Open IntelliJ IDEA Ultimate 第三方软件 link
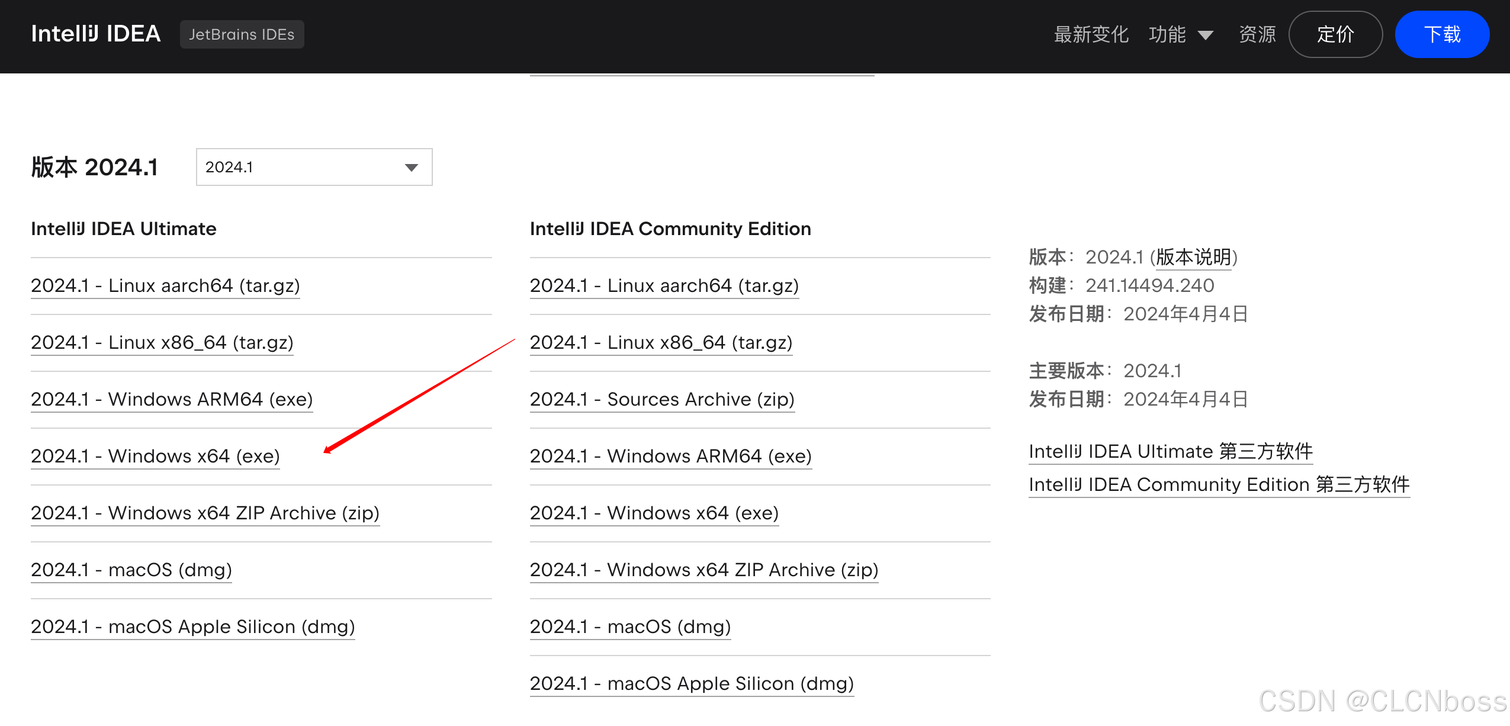This screenshot has height=726, width=1510. pos(1171,451)
